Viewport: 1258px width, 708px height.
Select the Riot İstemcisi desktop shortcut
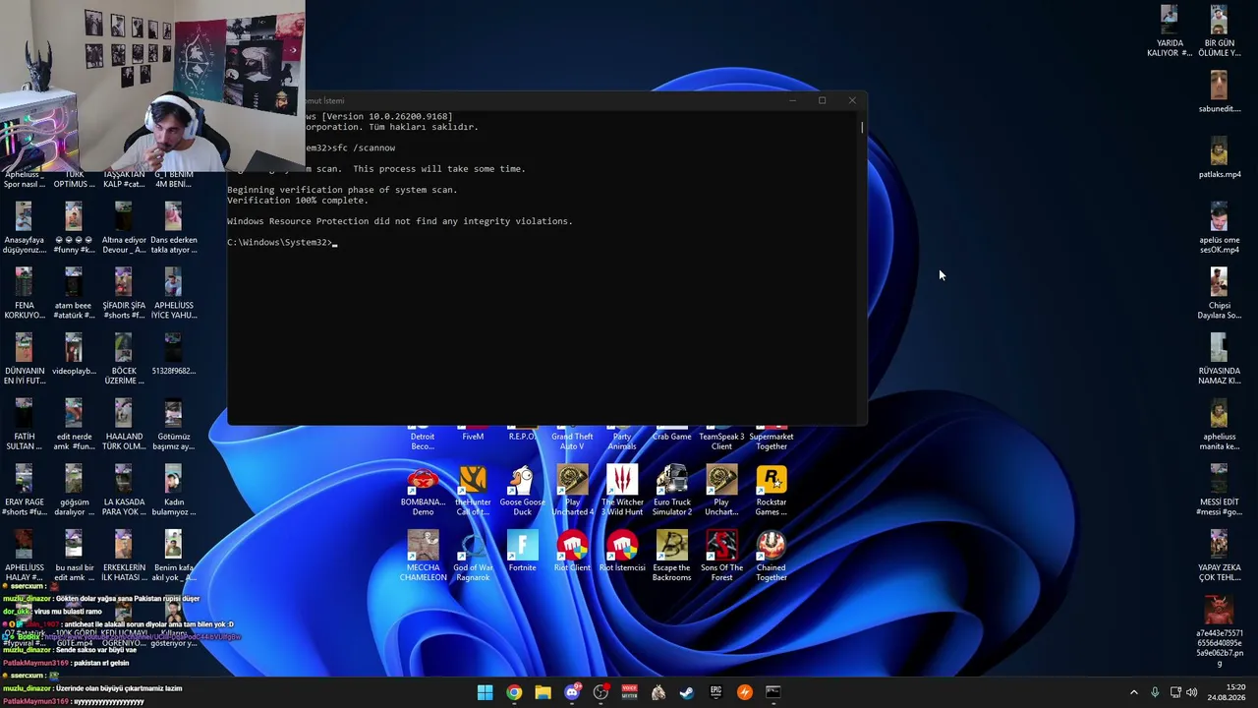pos(622,553)
